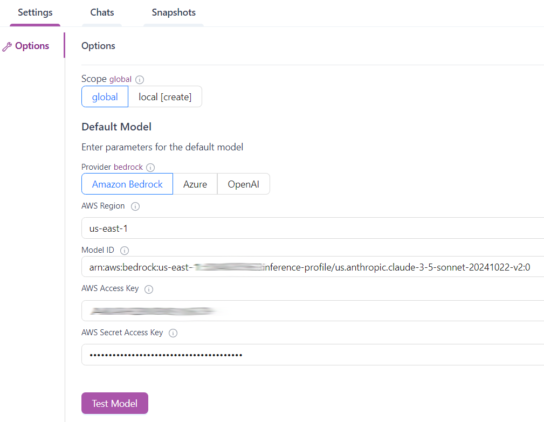Open the Snapshots tab
Image resolution: width=544 pixels, height=422 pixels.
point(174,12)
